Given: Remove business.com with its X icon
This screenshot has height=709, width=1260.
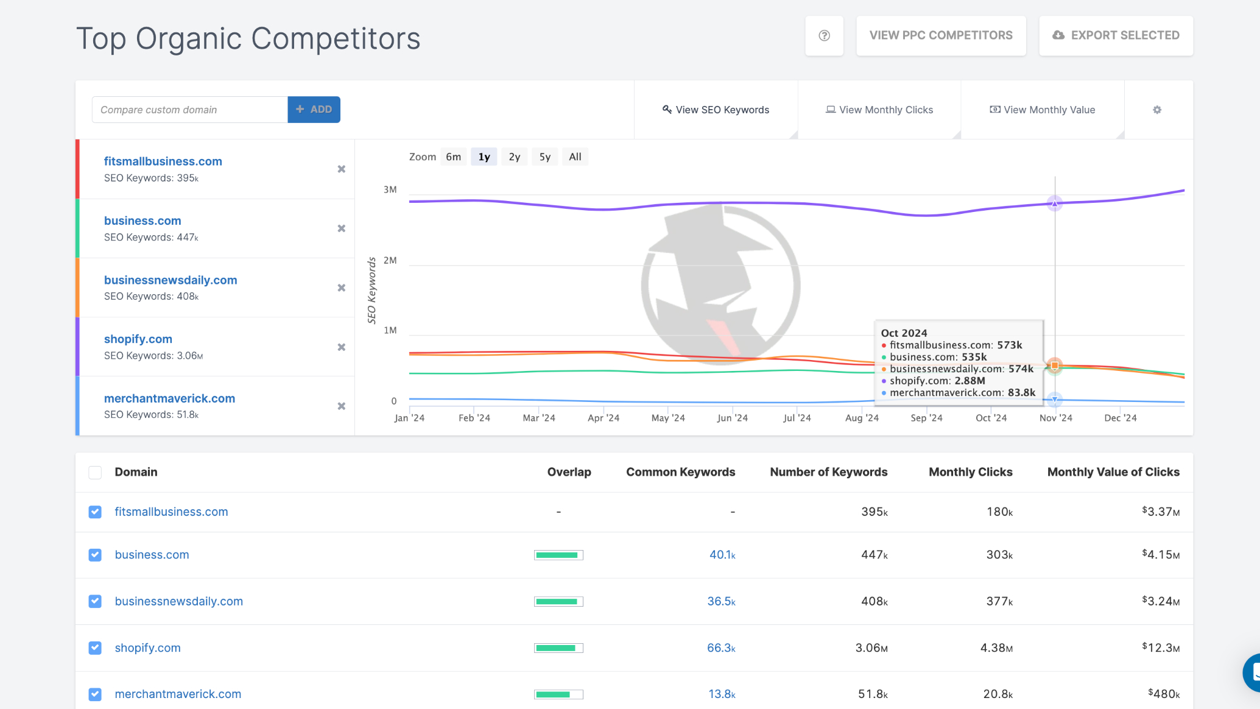Looking at the screenshot, I should coord(342,228).
